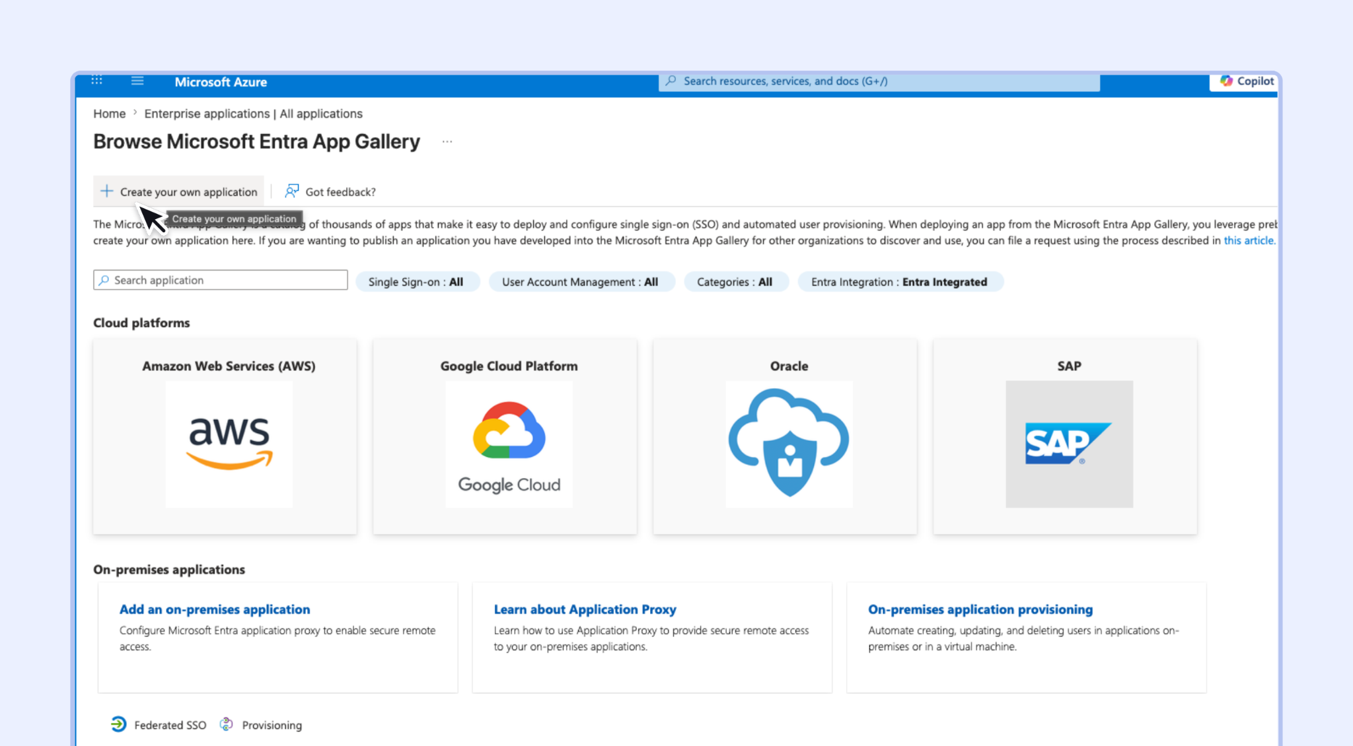
Task: Click the Cloud platforms section heading
Action: (x=141, y=323)
